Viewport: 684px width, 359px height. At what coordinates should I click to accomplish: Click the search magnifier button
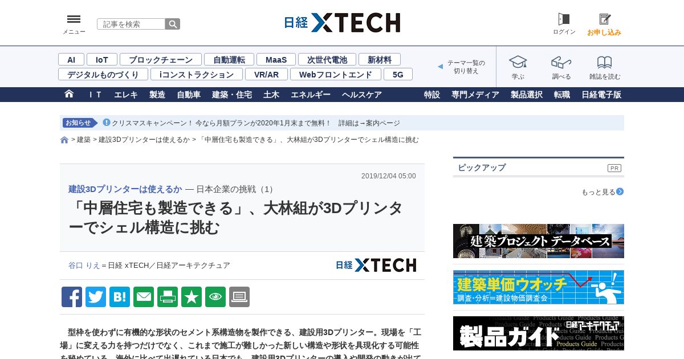173,24
